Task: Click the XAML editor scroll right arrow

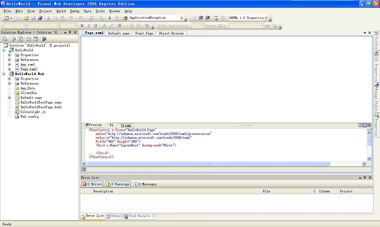Action: coord(364,164)
